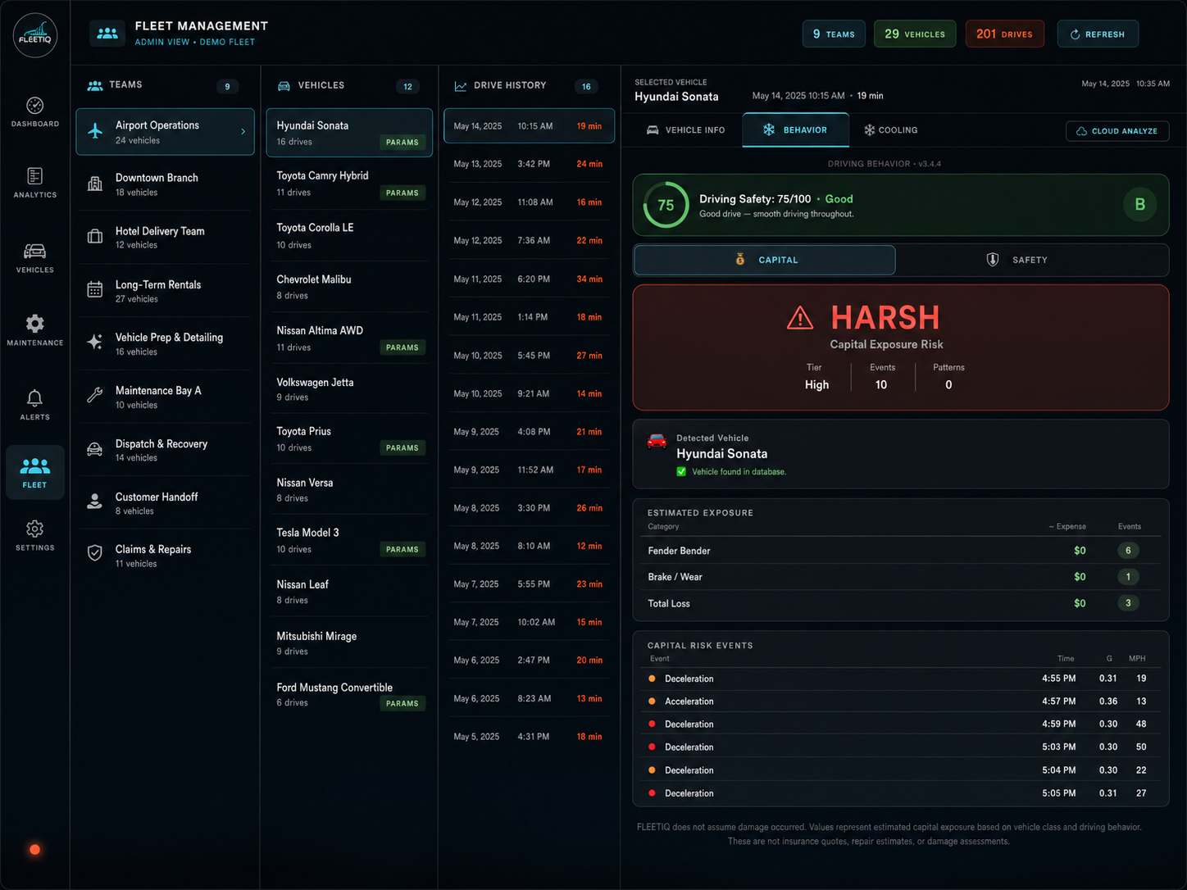Select the Nissan Leaf vehicle

[348, 592]
